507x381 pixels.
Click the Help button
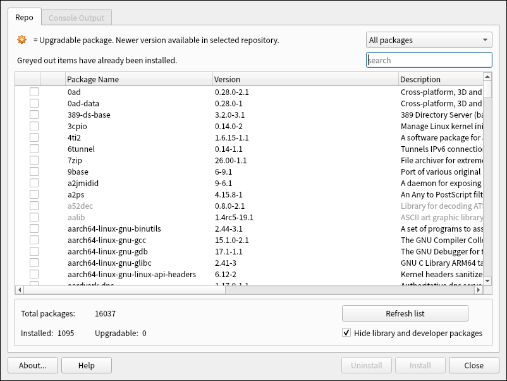pos(87,365)
